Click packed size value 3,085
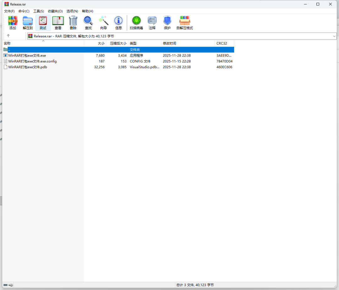 [122, 67]
